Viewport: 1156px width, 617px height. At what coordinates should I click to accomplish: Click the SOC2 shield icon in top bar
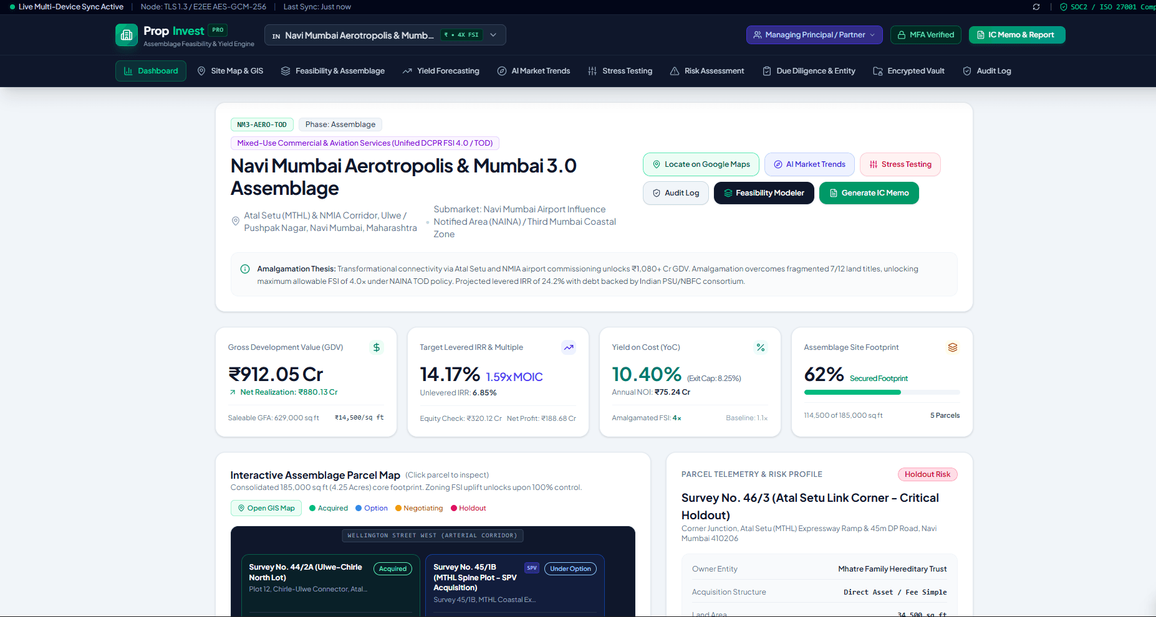point(1064,7)
